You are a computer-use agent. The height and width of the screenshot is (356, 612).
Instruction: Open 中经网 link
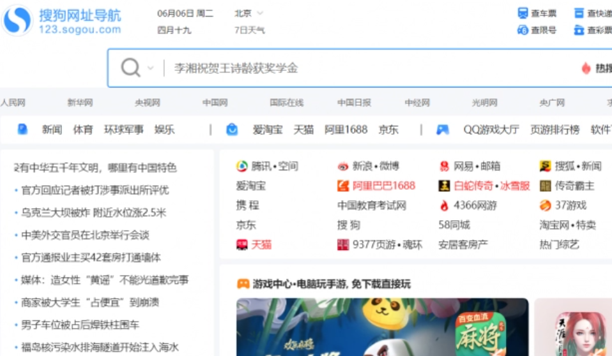point(417,103)
